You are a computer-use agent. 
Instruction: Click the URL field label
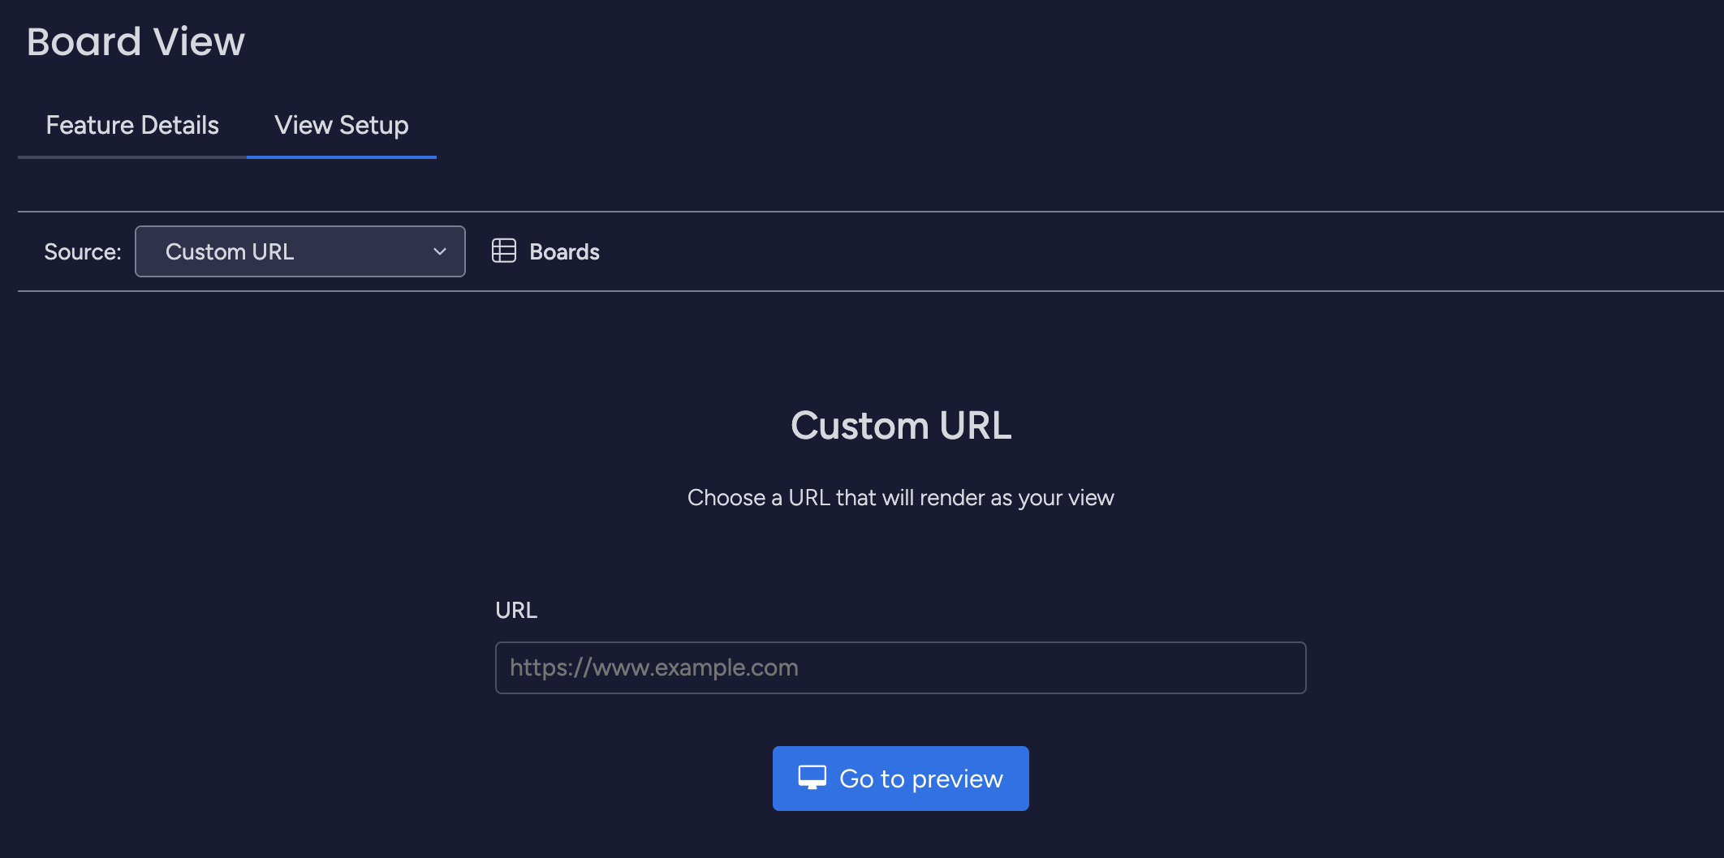tap(515, 610)
